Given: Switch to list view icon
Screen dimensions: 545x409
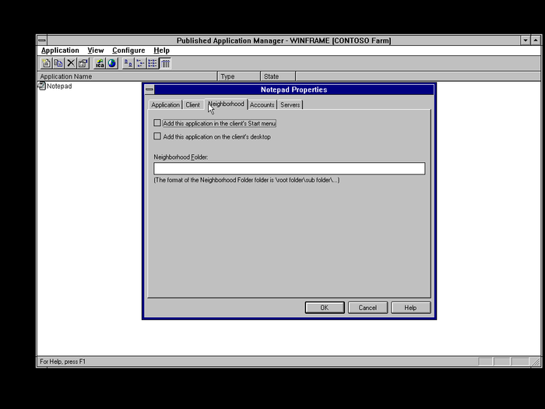Looking at the screenshot, I should tap(153, 63).
